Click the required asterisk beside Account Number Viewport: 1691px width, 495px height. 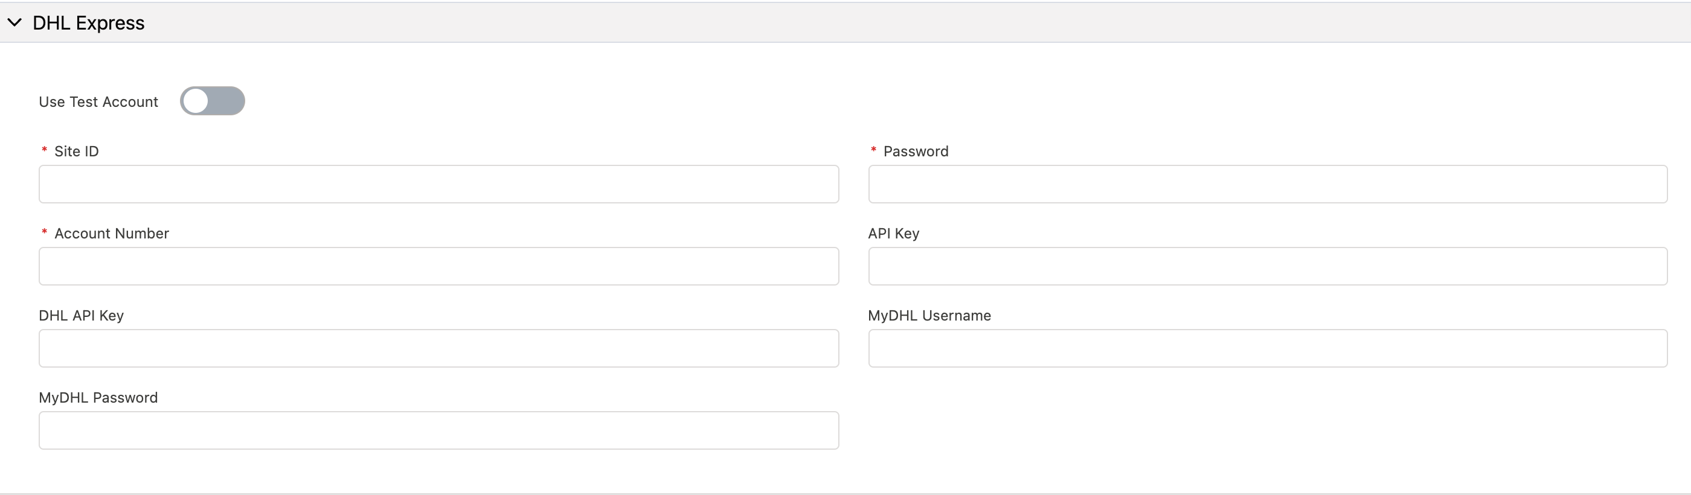(44, 232)
